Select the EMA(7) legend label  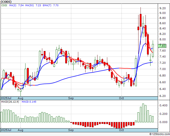(x=47, y=5)
